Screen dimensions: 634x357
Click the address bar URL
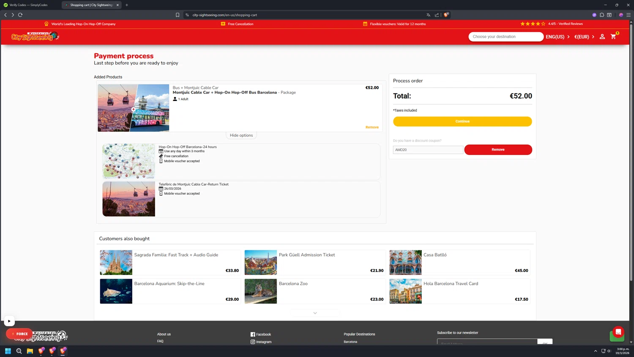[x=225, y=15]
